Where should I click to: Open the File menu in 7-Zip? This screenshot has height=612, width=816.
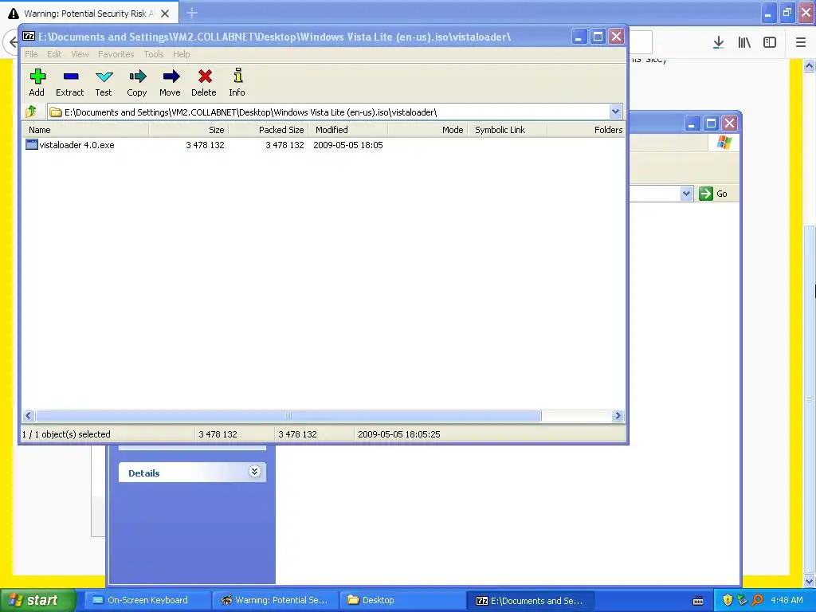pos(31,54)
